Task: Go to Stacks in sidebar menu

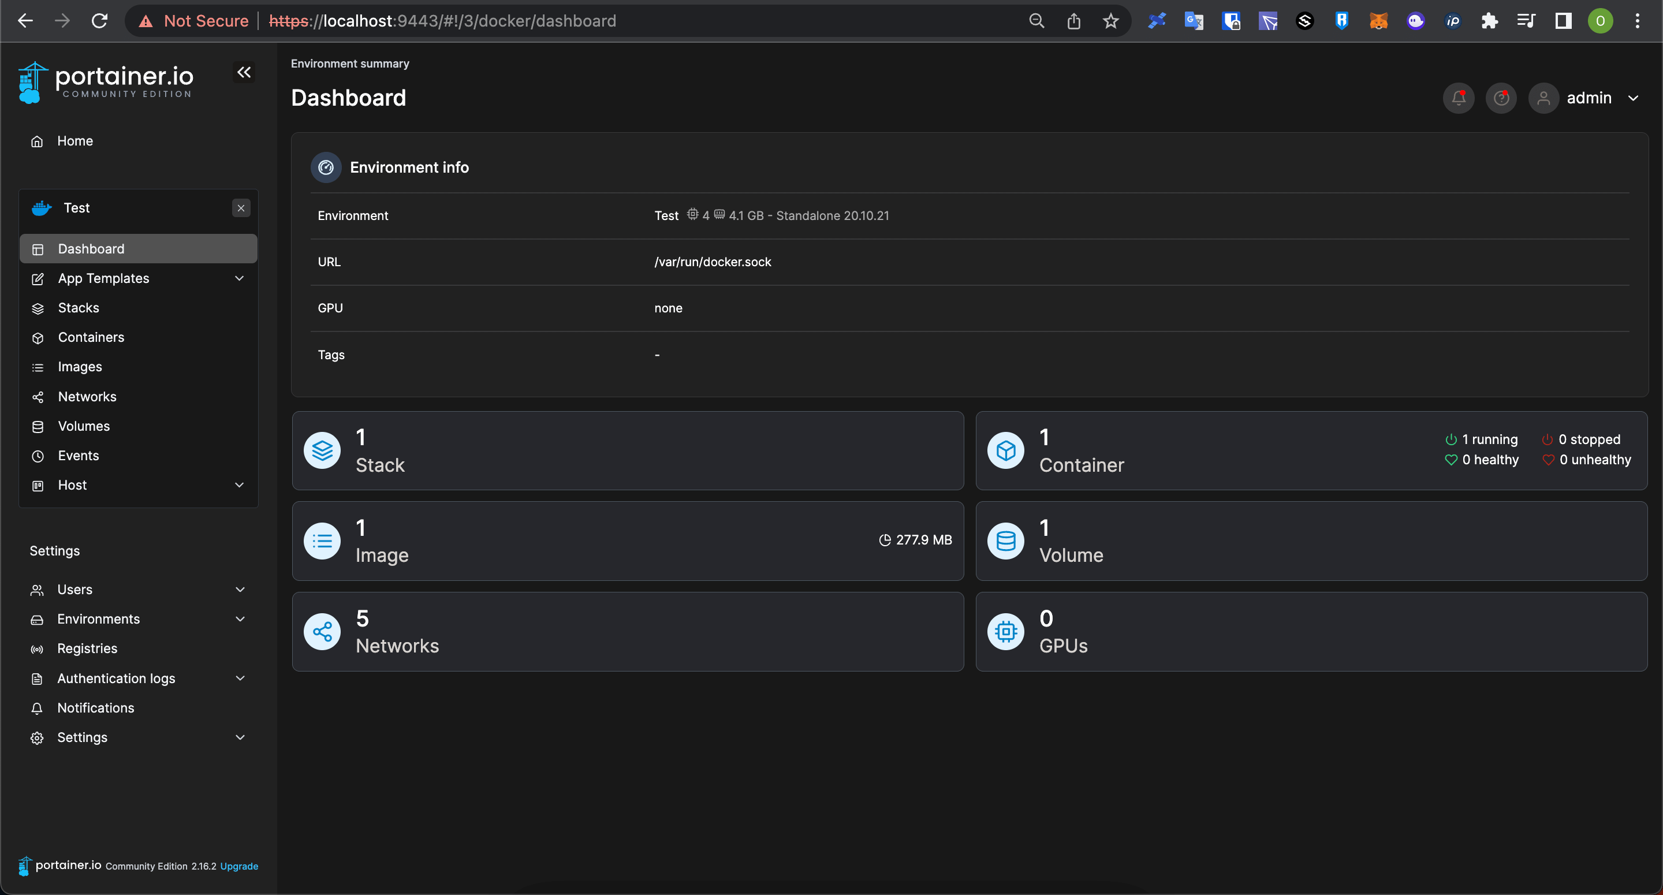Action: 78,308
